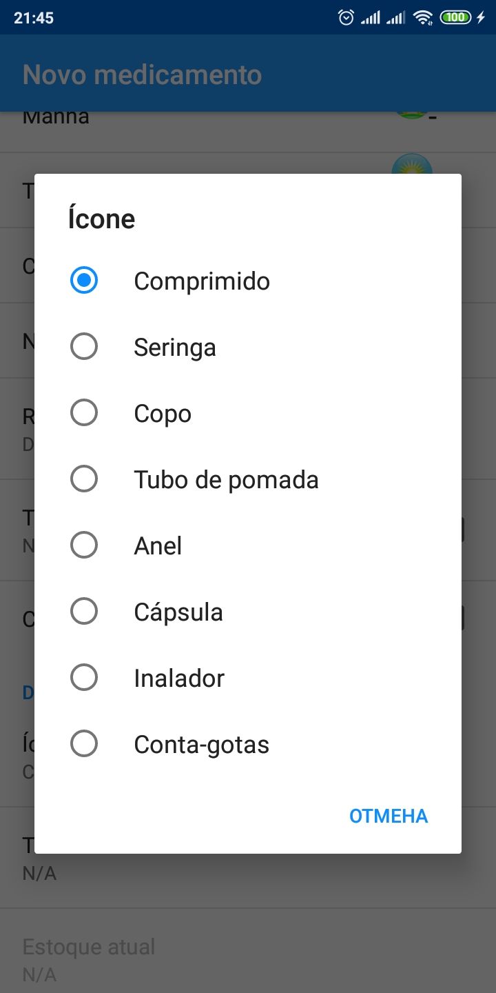Screen dimensions: 496x993
Task: Tap the Wi-Fi status bar icon
Action: tap(423, 17)
